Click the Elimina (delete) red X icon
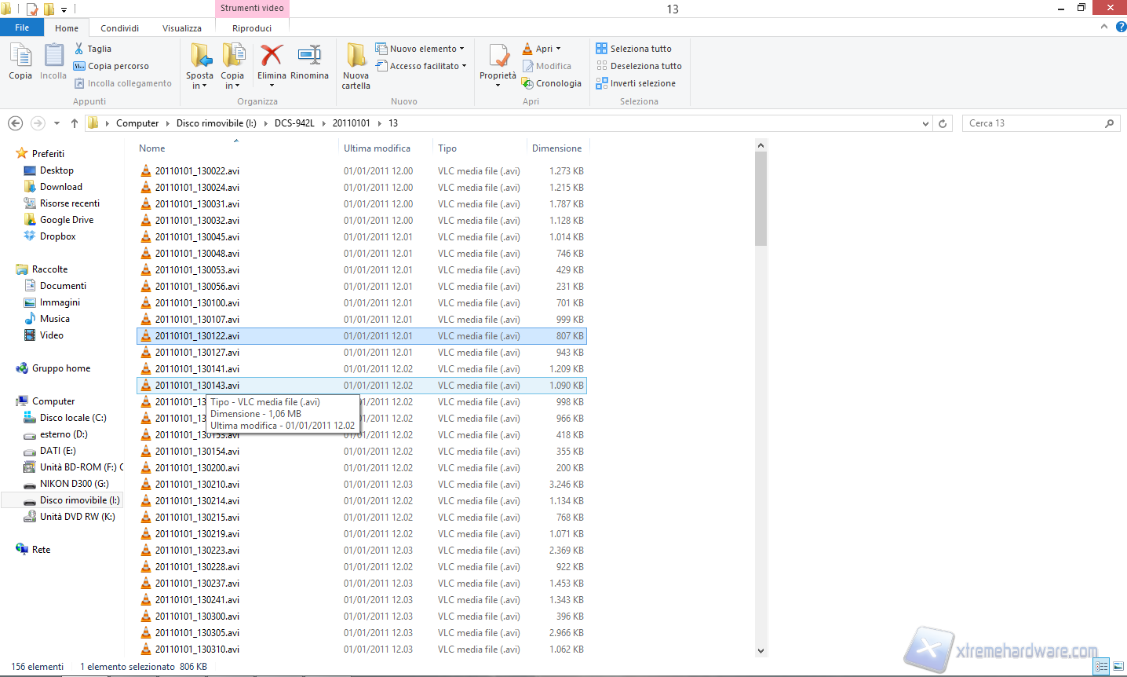This screenshot has height=677, width=1127. point(272,57)
